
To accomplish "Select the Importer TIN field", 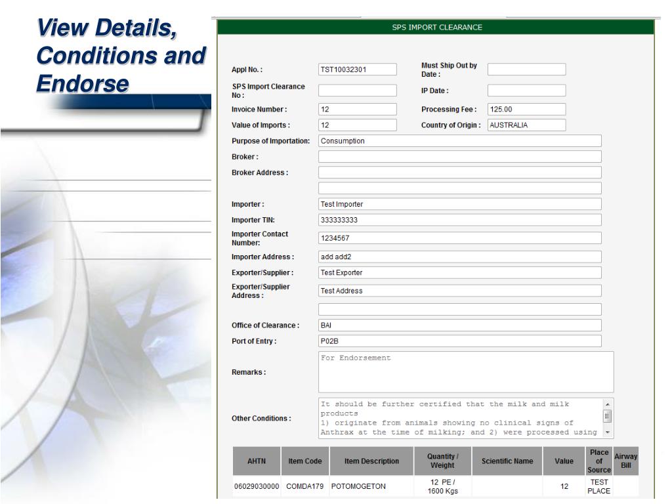I will click(460, 220).
